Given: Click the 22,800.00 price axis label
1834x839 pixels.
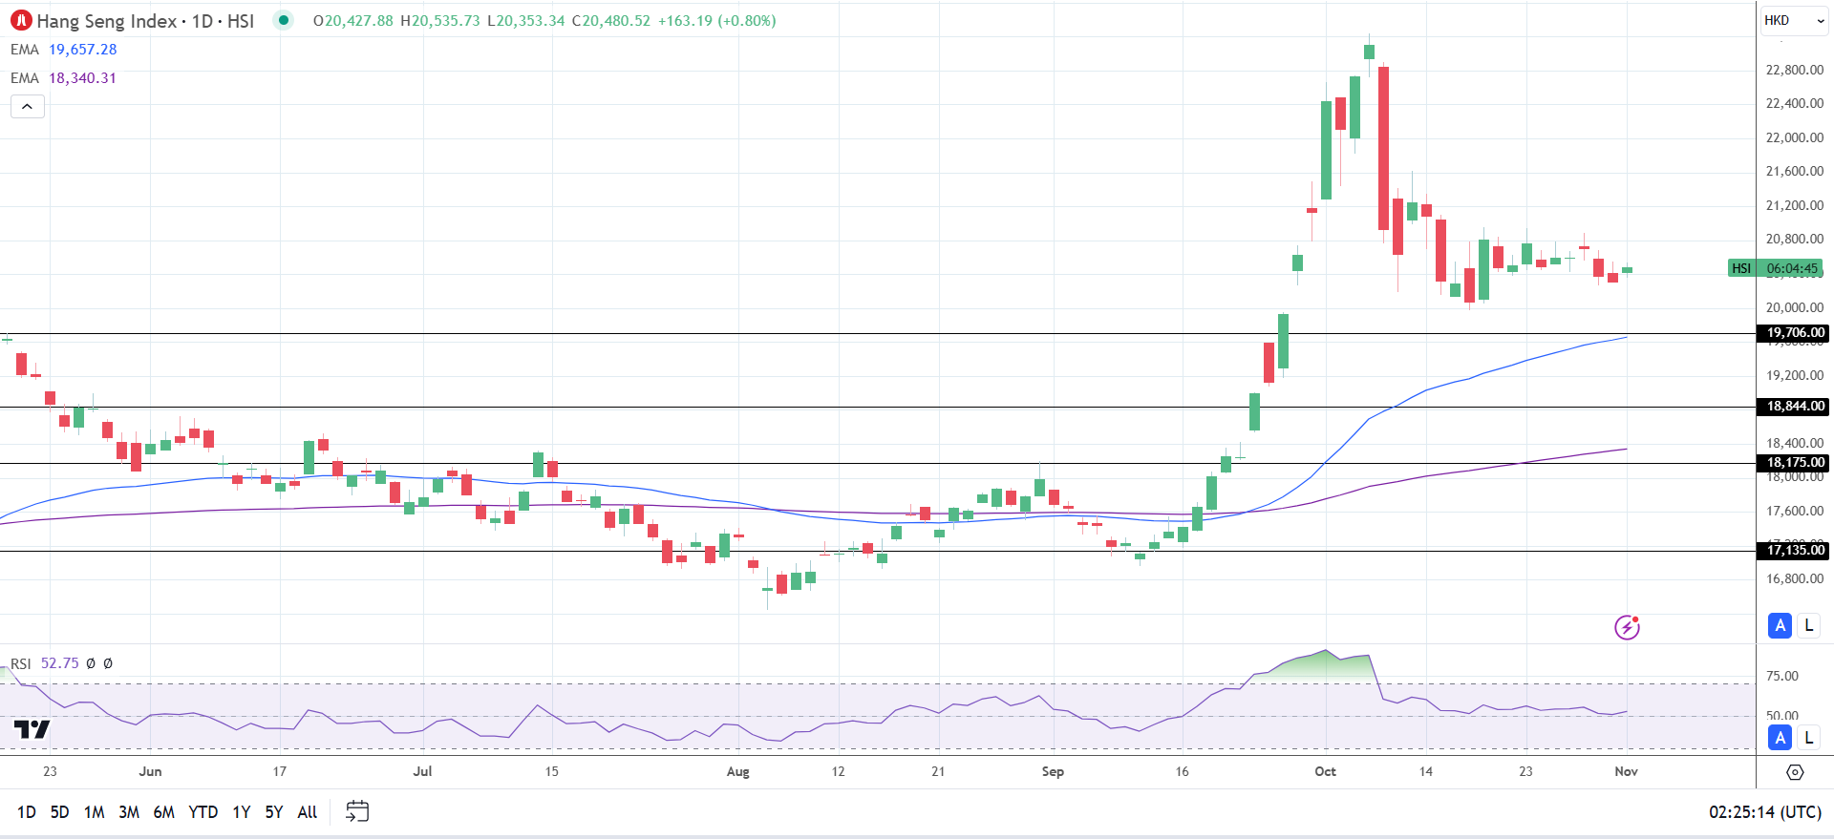Looking at the screenshot, I should coord(1795,70).
